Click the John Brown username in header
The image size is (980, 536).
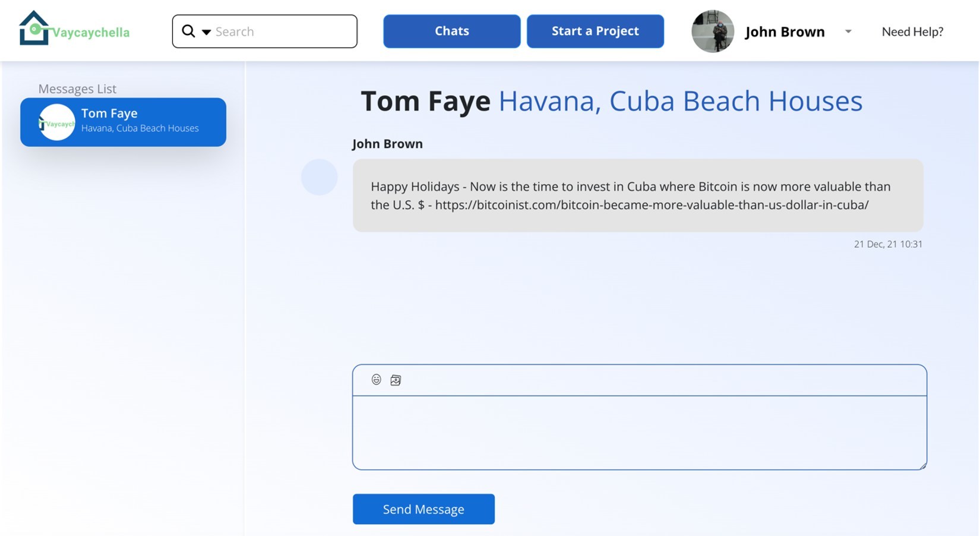pyautogui.click(x=784, y=31)
